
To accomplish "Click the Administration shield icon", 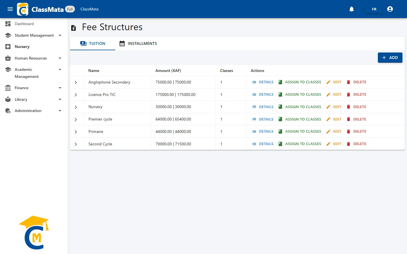I will tap(8, 111).
